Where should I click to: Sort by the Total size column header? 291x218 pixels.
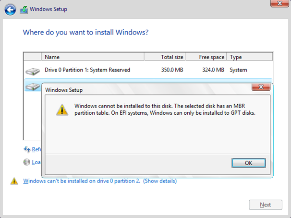[165, 57]
